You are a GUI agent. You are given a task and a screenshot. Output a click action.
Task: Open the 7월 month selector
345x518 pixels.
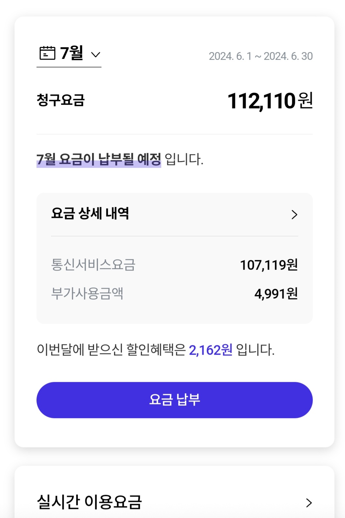click(x=72, y=53)
